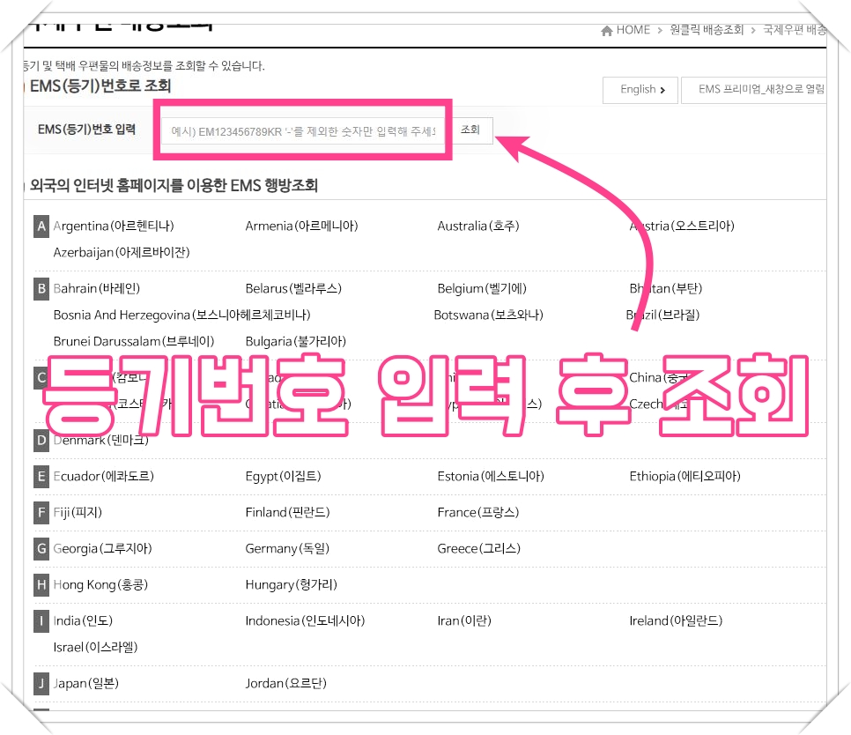Image resolution: width=851 pixels, height=735 pixels.
Task: Open Ecuador(에콰도르) tracking link
Action: [104, 477]
